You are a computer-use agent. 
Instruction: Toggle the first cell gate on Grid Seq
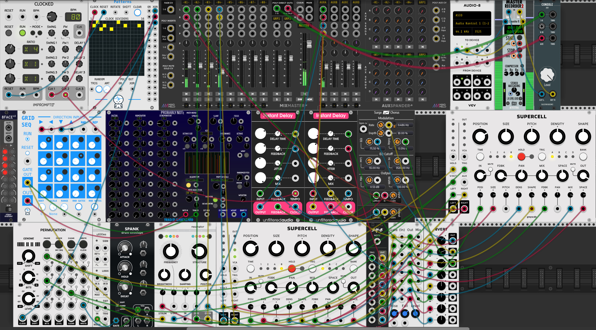[49, 139]
